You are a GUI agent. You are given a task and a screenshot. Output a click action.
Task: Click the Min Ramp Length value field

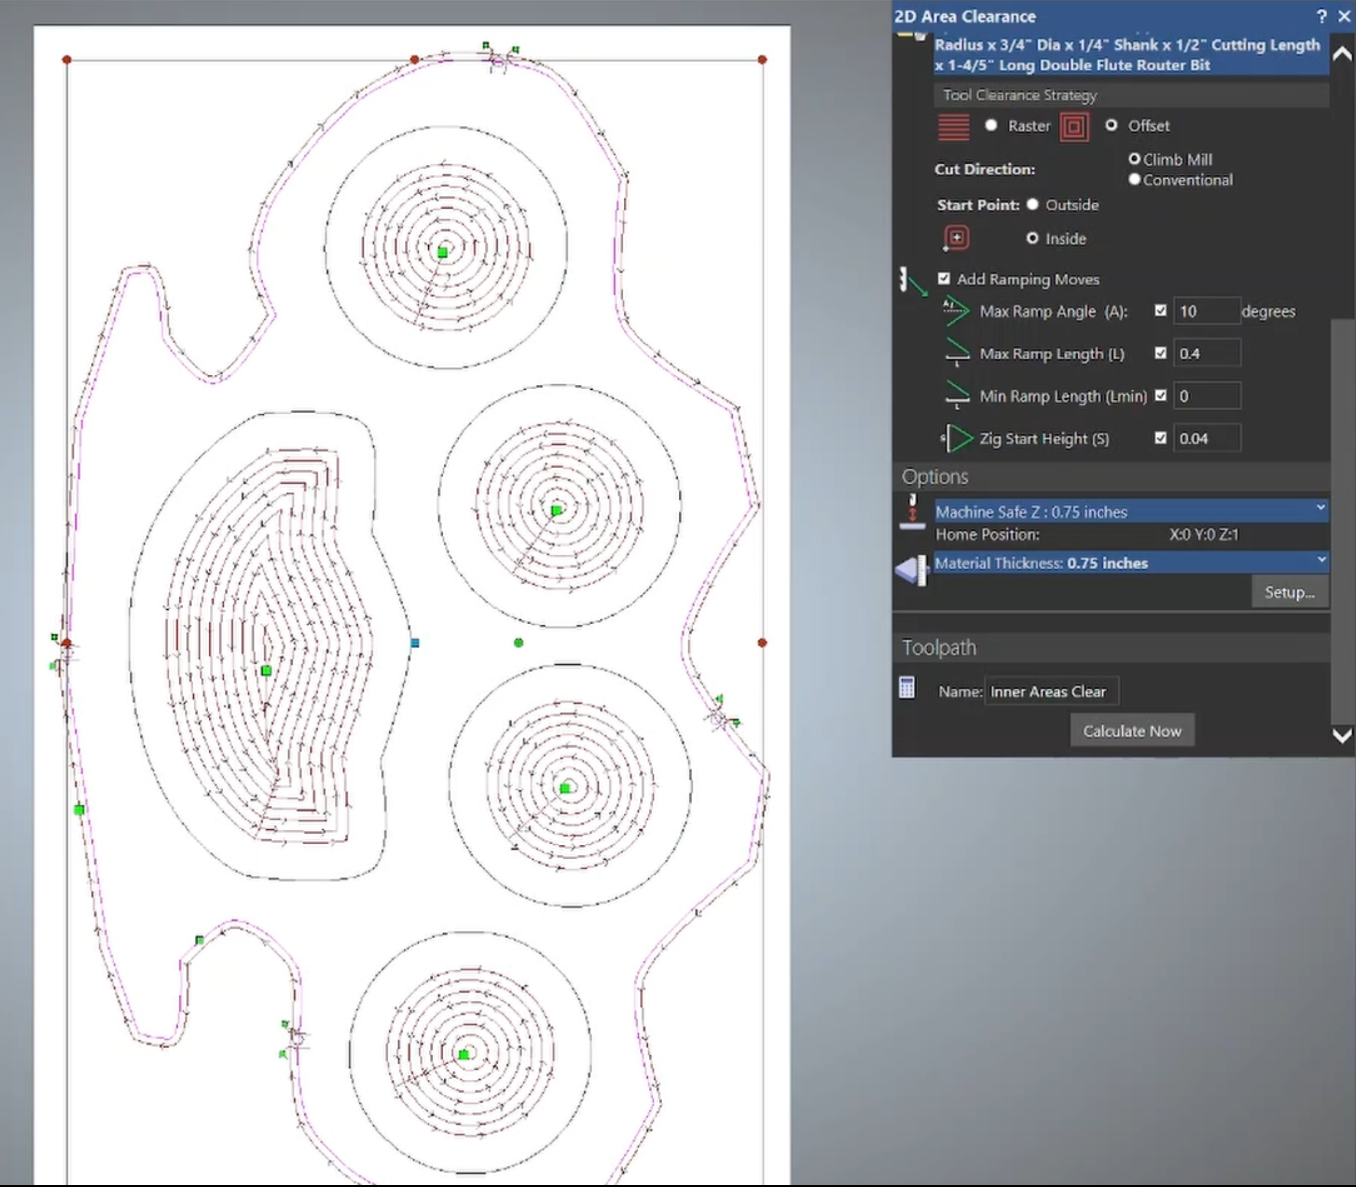coord(1206,395)
